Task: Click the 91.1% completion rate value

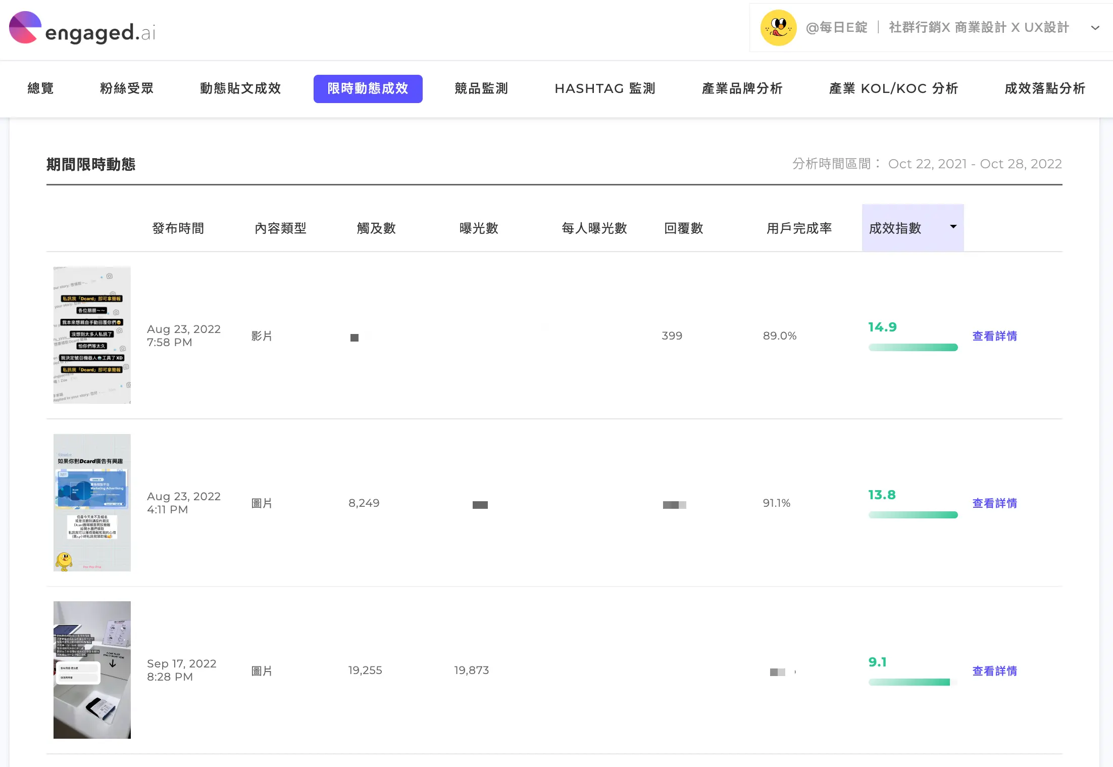Action: pyautogui.click(x=777, y=503)
